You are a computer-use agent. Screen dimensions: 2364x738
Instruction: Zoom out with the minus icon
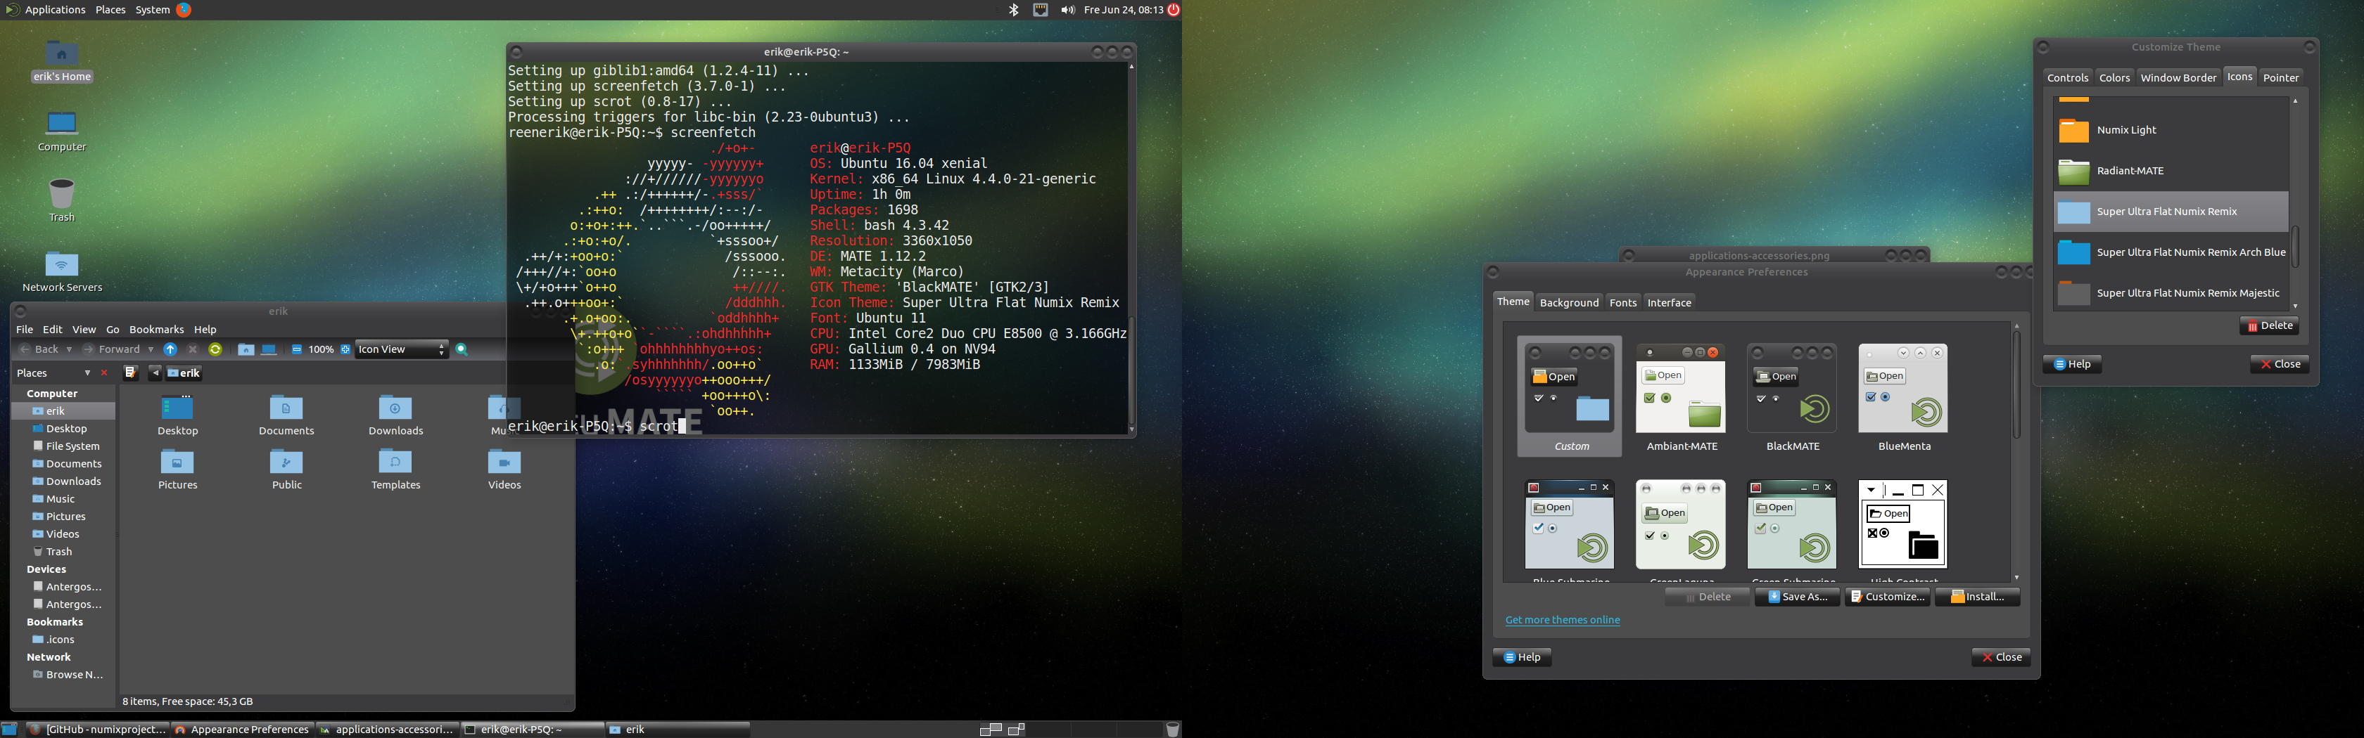(x=296, y=349)
